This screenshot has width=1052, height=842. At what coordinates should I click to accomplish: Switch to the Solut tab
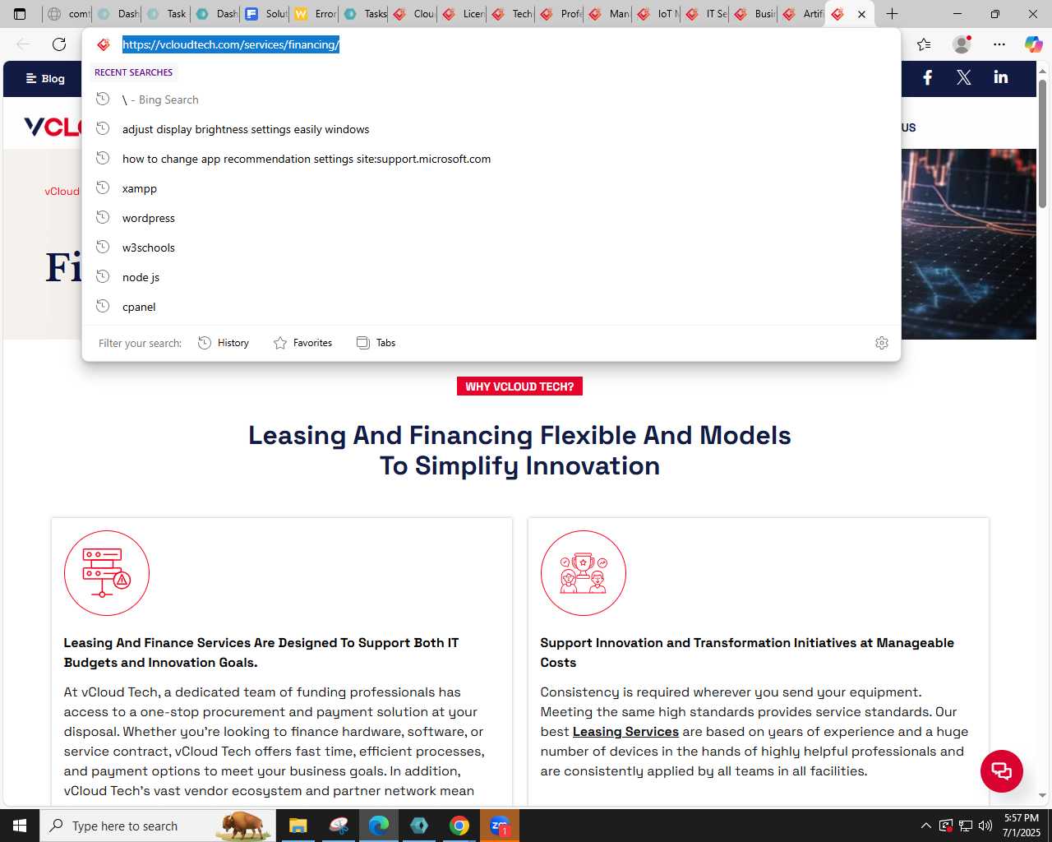(x=265, y=14)
